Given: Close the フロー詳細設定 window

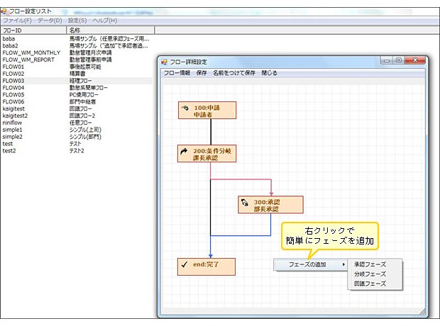Looking at the screenshot, I should [x=416, y=60].
